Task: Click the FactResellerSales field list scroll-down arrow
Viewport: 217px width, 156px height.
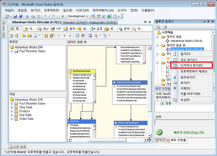Action: tap(94, 101)
